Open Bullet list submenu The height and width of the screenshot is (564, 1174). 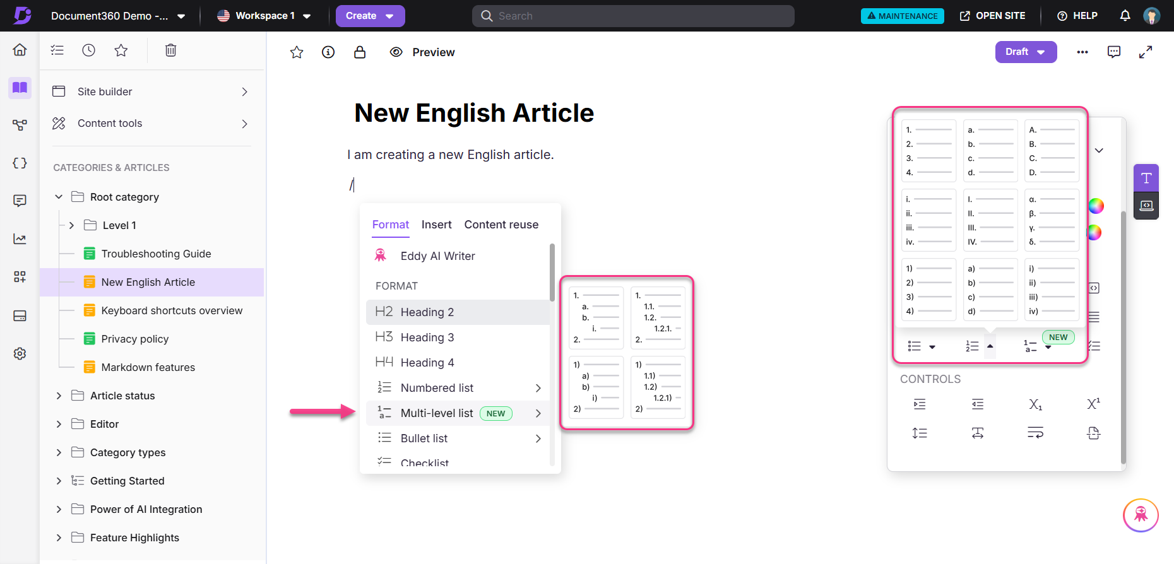(x=458, y=438)
